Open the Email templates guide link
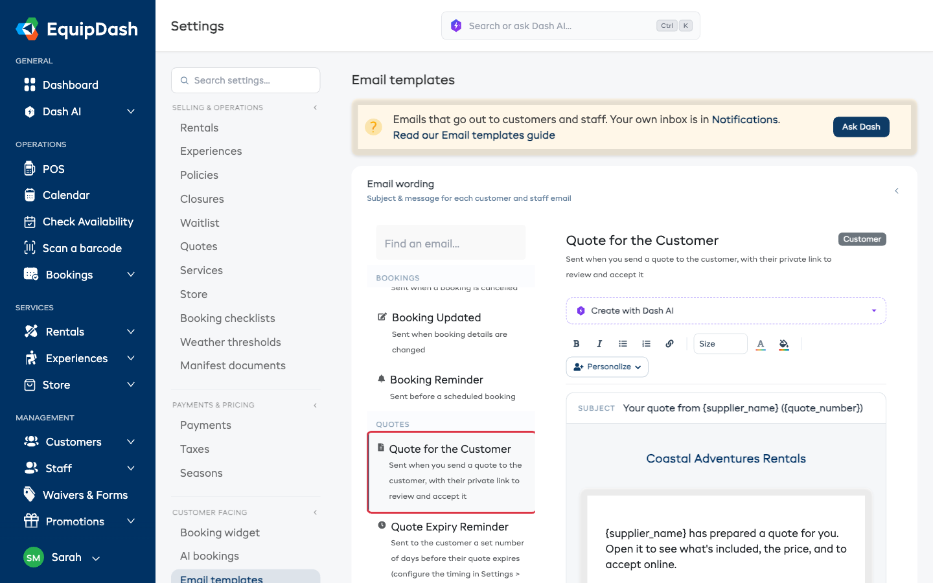 474,135
